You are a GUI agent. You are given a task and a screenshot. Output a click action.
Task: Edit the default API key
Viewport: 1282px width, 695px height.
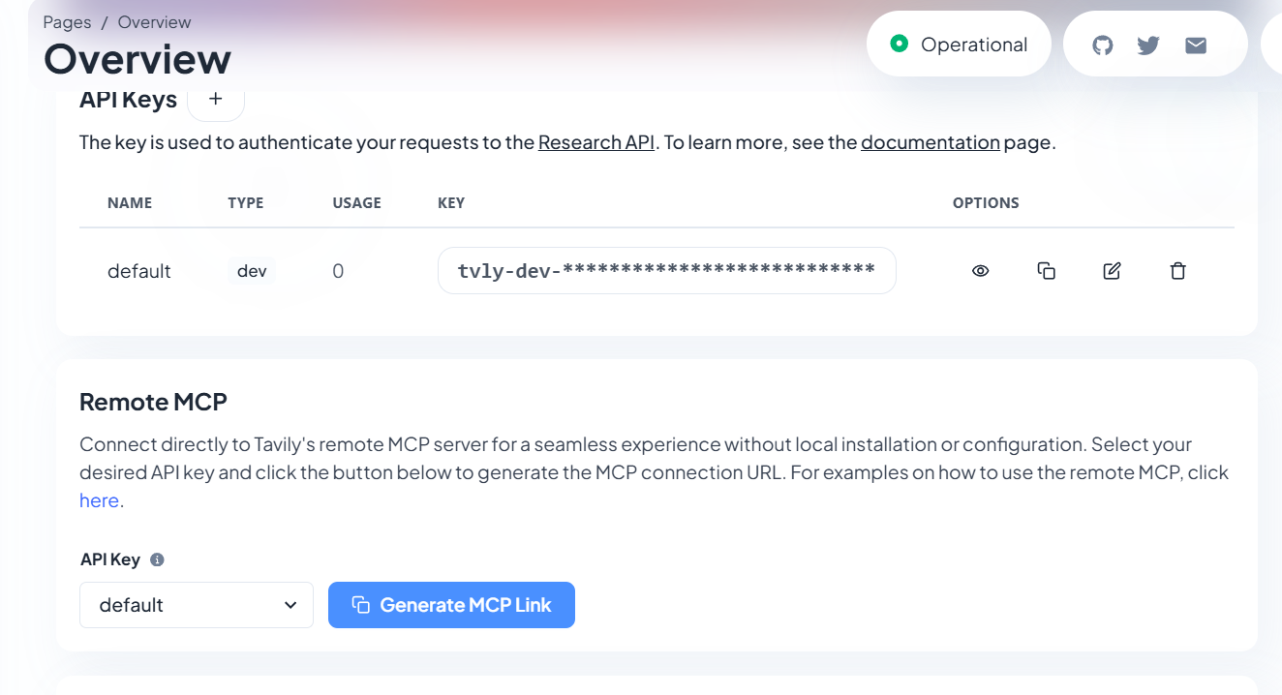pyautogui.click(x=1112, y=271)
